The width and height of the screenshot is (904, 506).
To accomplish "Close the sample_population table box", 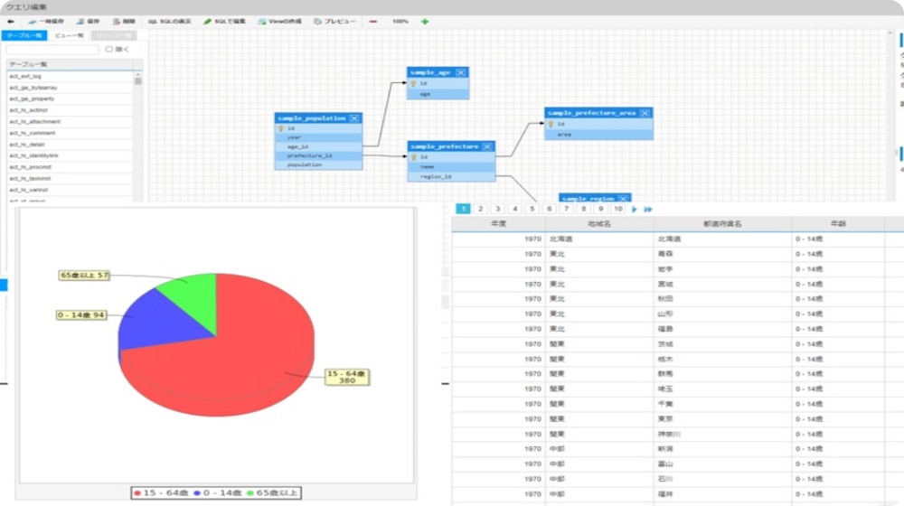I will point(354,118).
